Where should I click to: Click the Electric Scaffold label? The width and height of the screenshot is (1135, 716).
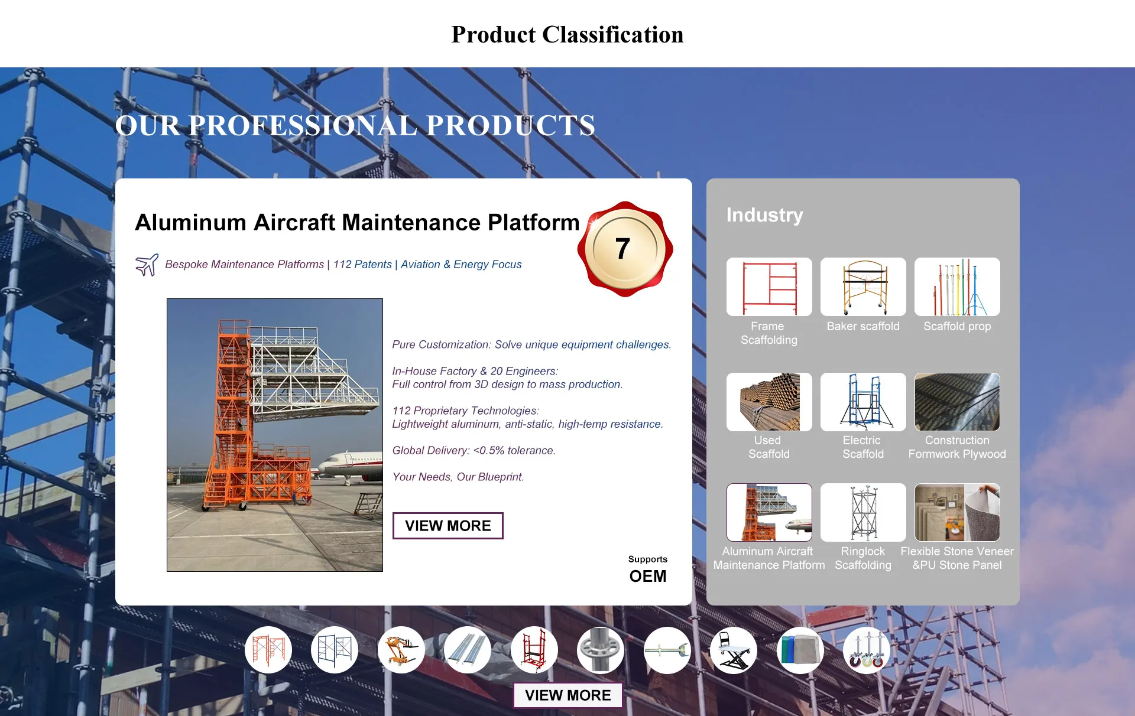coord(863,447)
